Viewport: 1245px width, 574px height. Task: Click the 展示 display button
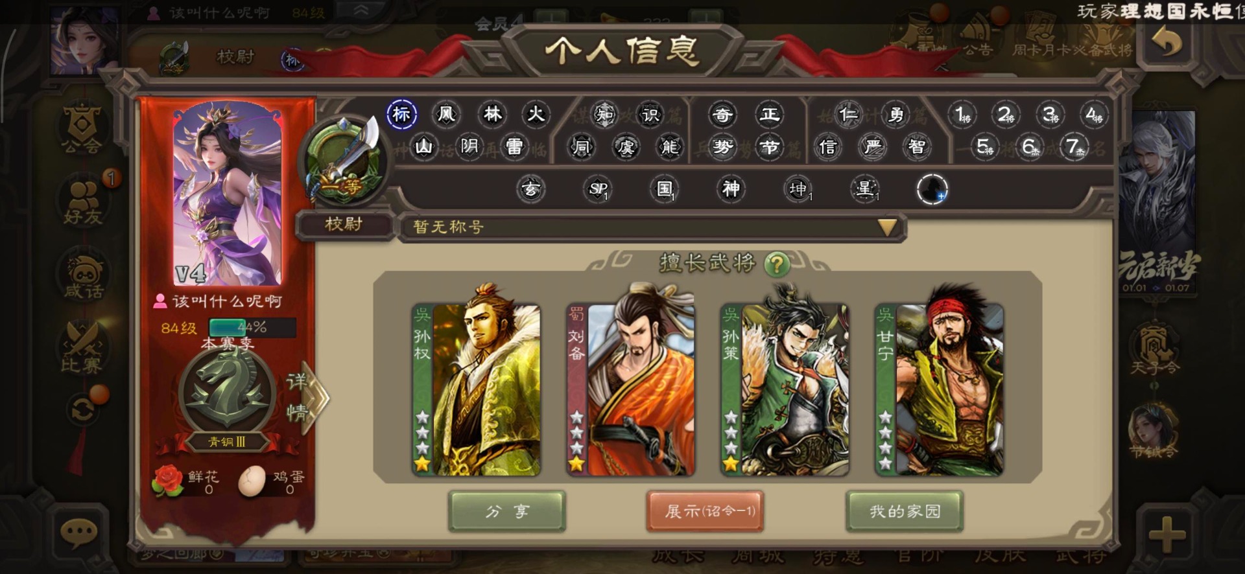[x=705, y=511]
